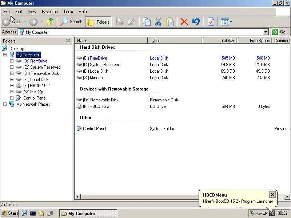291x218 pixels.
Task: Click the horizontal scrollbar left arrow
Action: [78, 197]
